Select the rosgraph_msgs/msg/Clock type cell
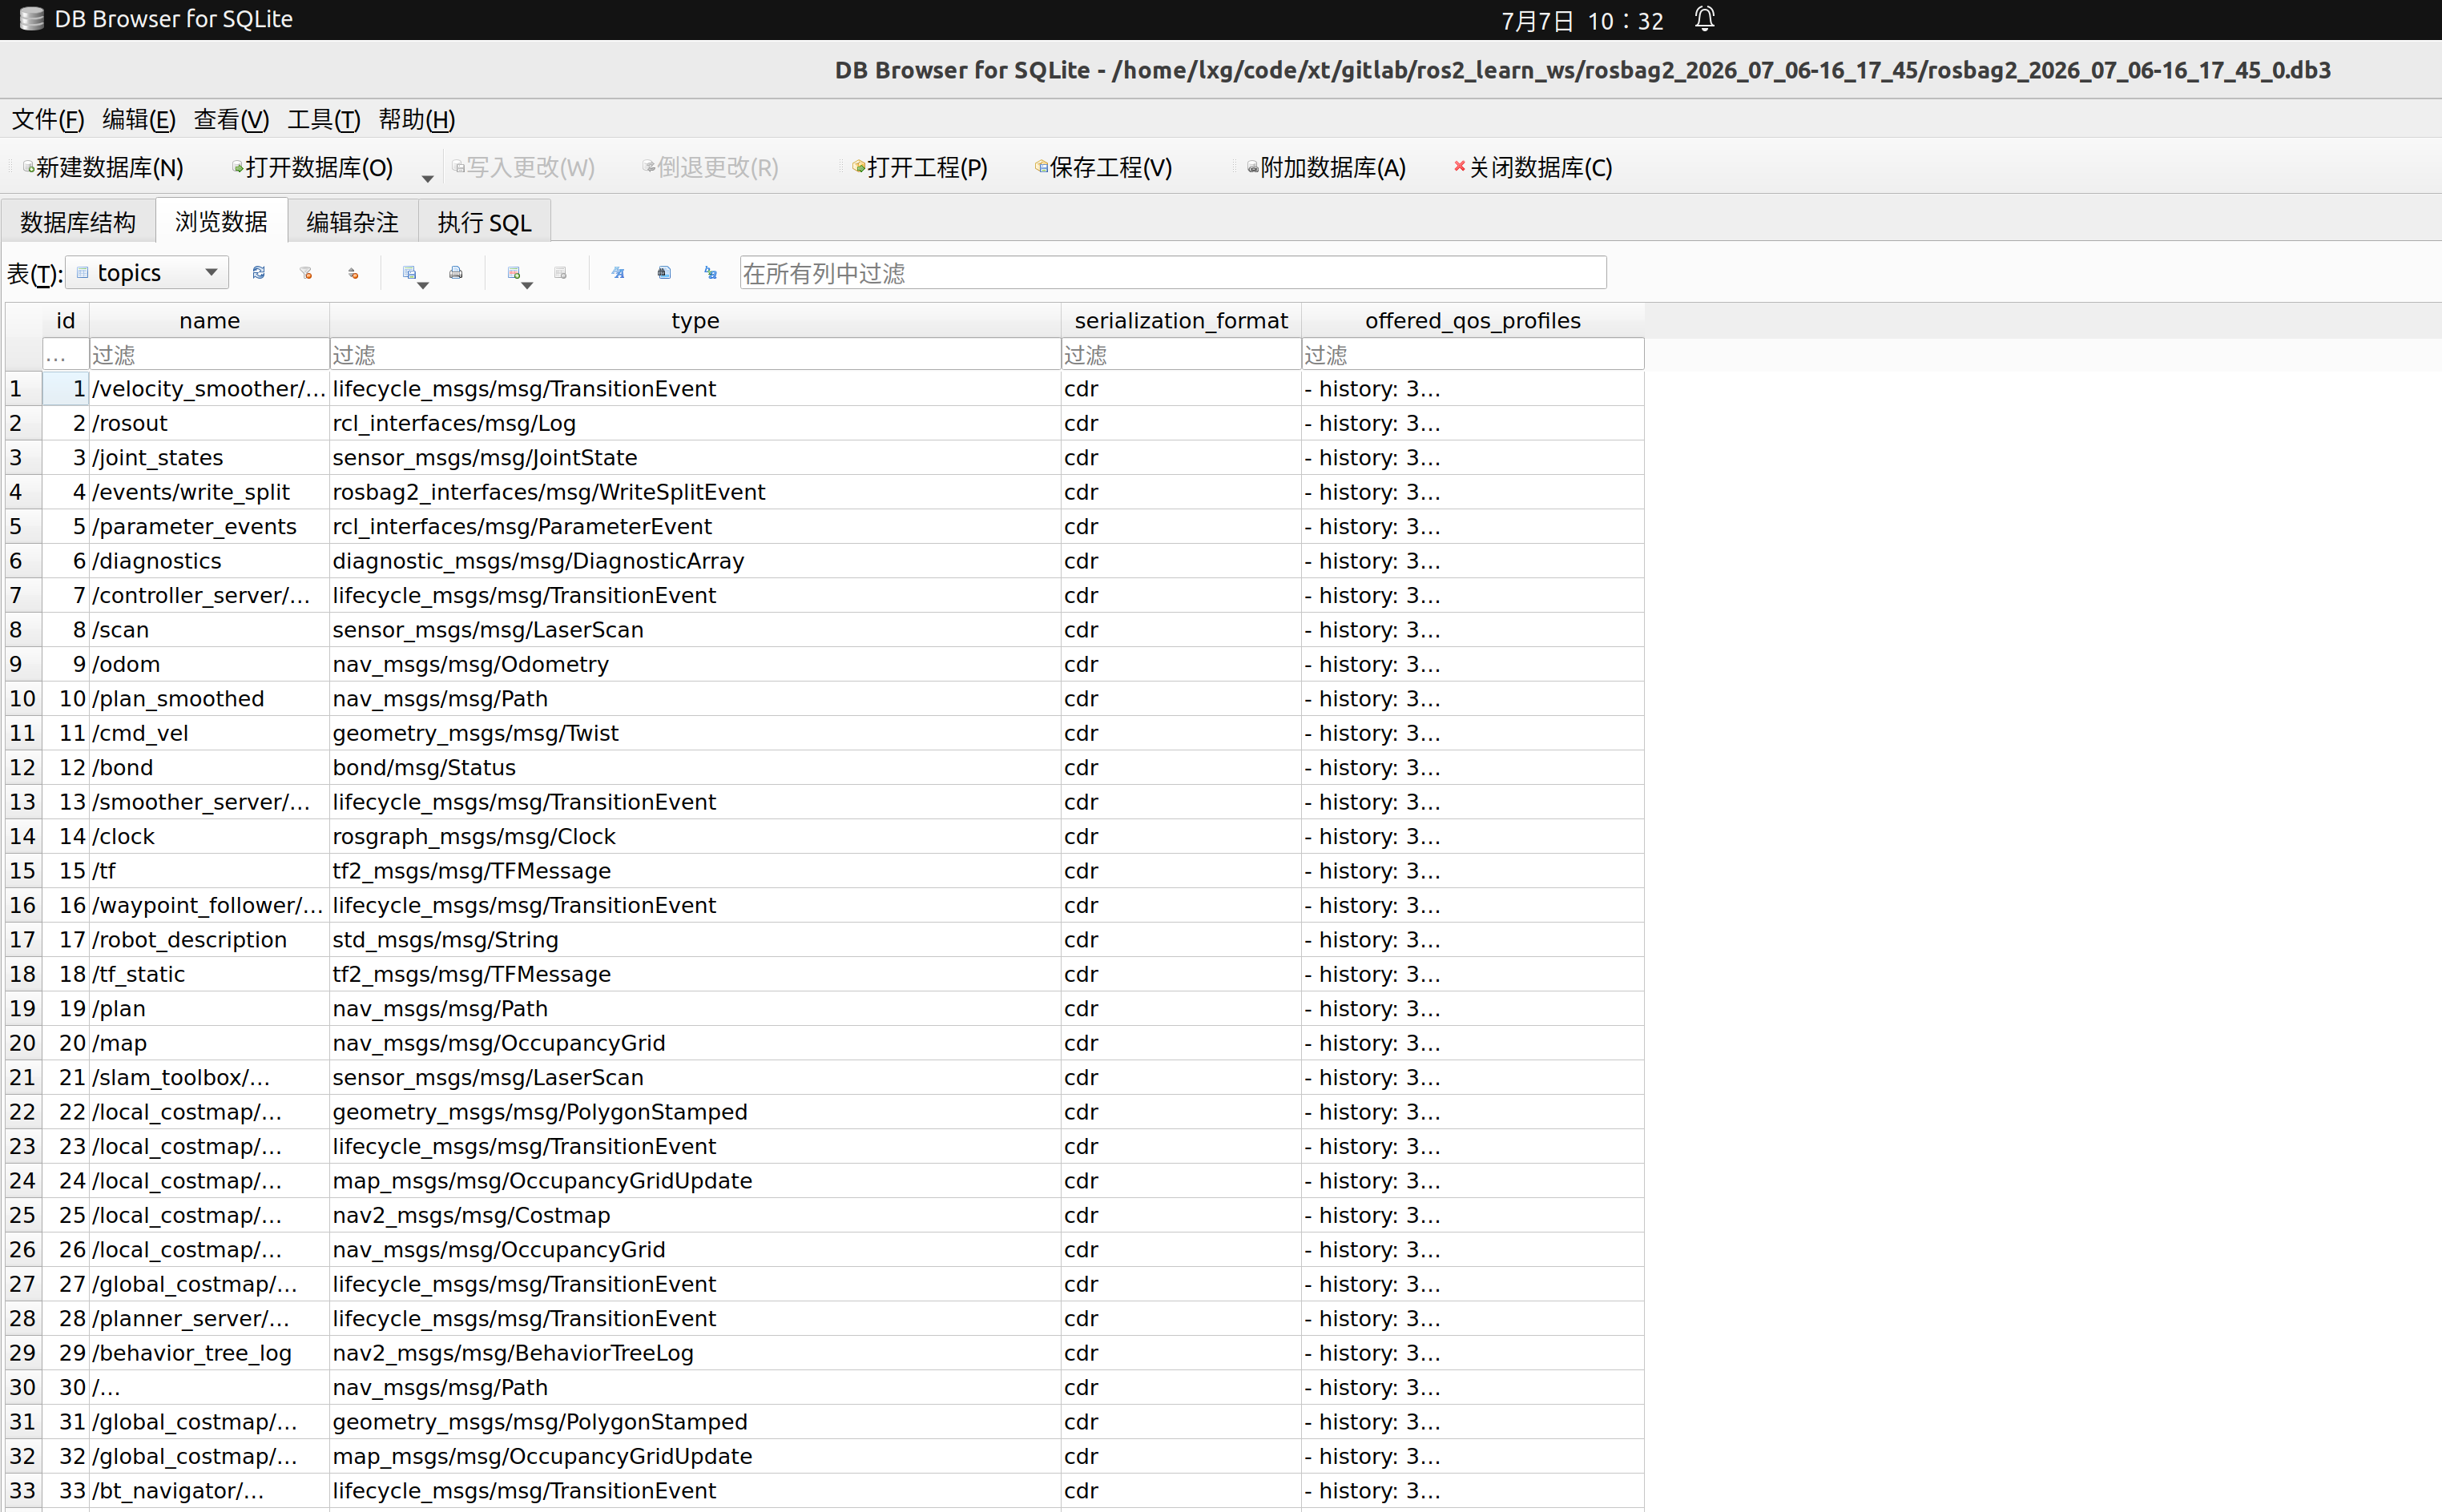This screenshot has height=1512, width=2442. coord(695,836)
